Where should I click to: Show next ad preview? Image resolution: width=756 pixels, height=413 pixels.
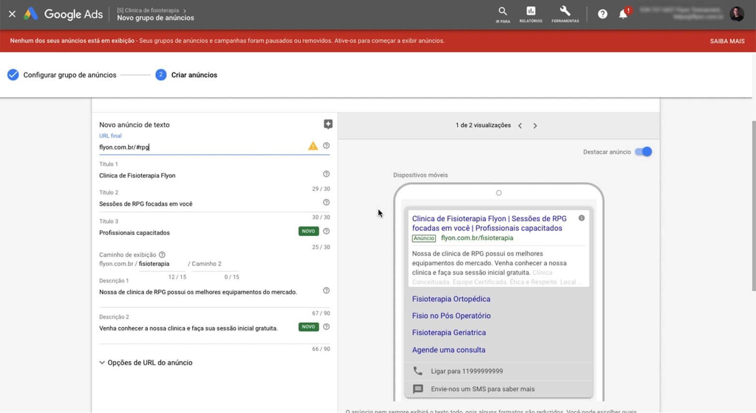[535, 125]
